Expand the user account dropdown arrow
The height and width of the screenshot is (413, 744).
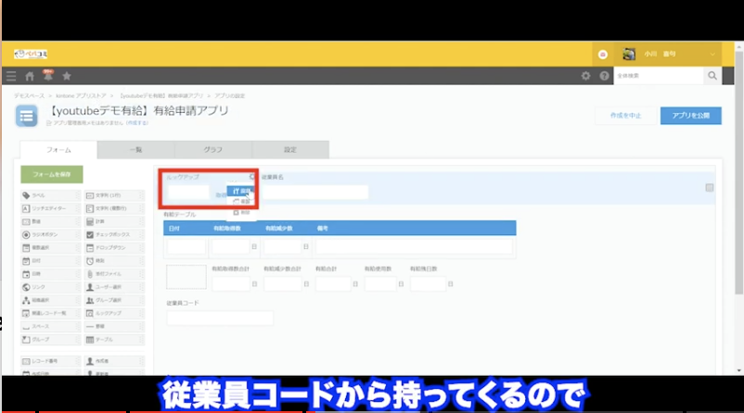(x=711, y=54)
